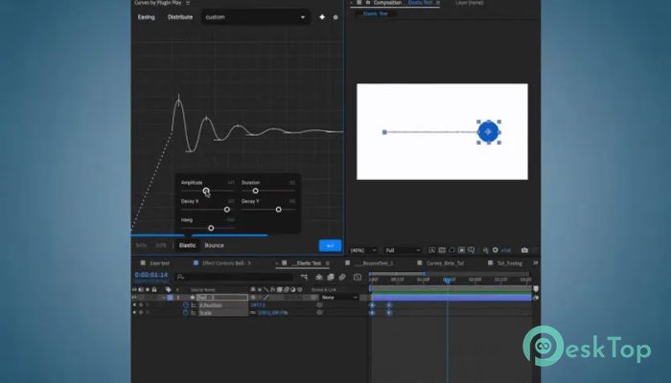Adjust the Amplitude slider handle
This screenshot has height=383, width=671.
click(206, 191)
